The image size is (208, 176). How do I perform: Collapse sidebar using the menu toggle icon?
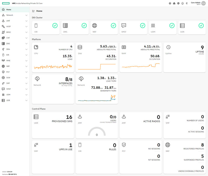point(33,11)
